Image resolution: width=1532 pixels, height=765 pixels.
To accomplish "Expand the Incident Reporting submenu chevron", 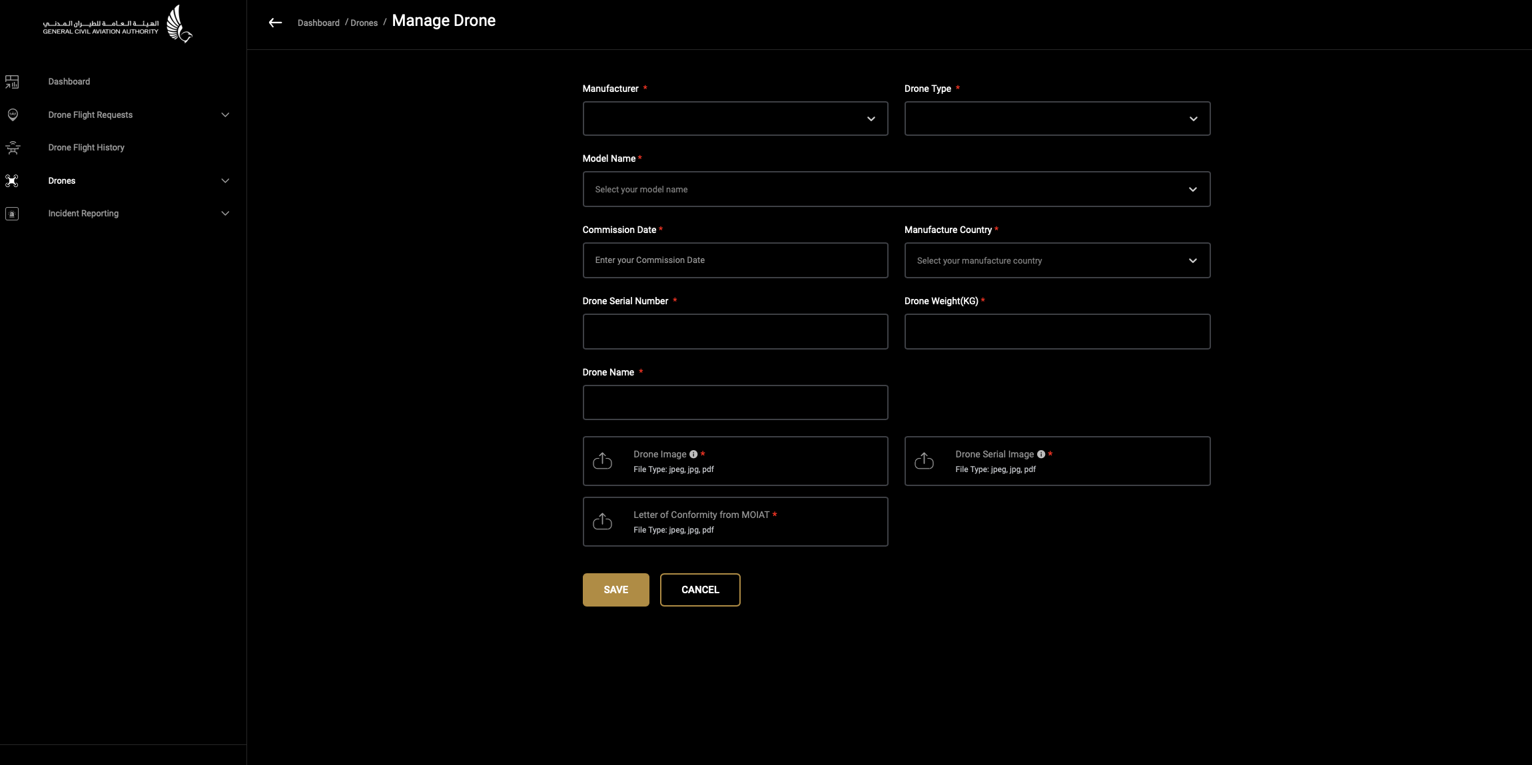I will click(x=225, y=214).
